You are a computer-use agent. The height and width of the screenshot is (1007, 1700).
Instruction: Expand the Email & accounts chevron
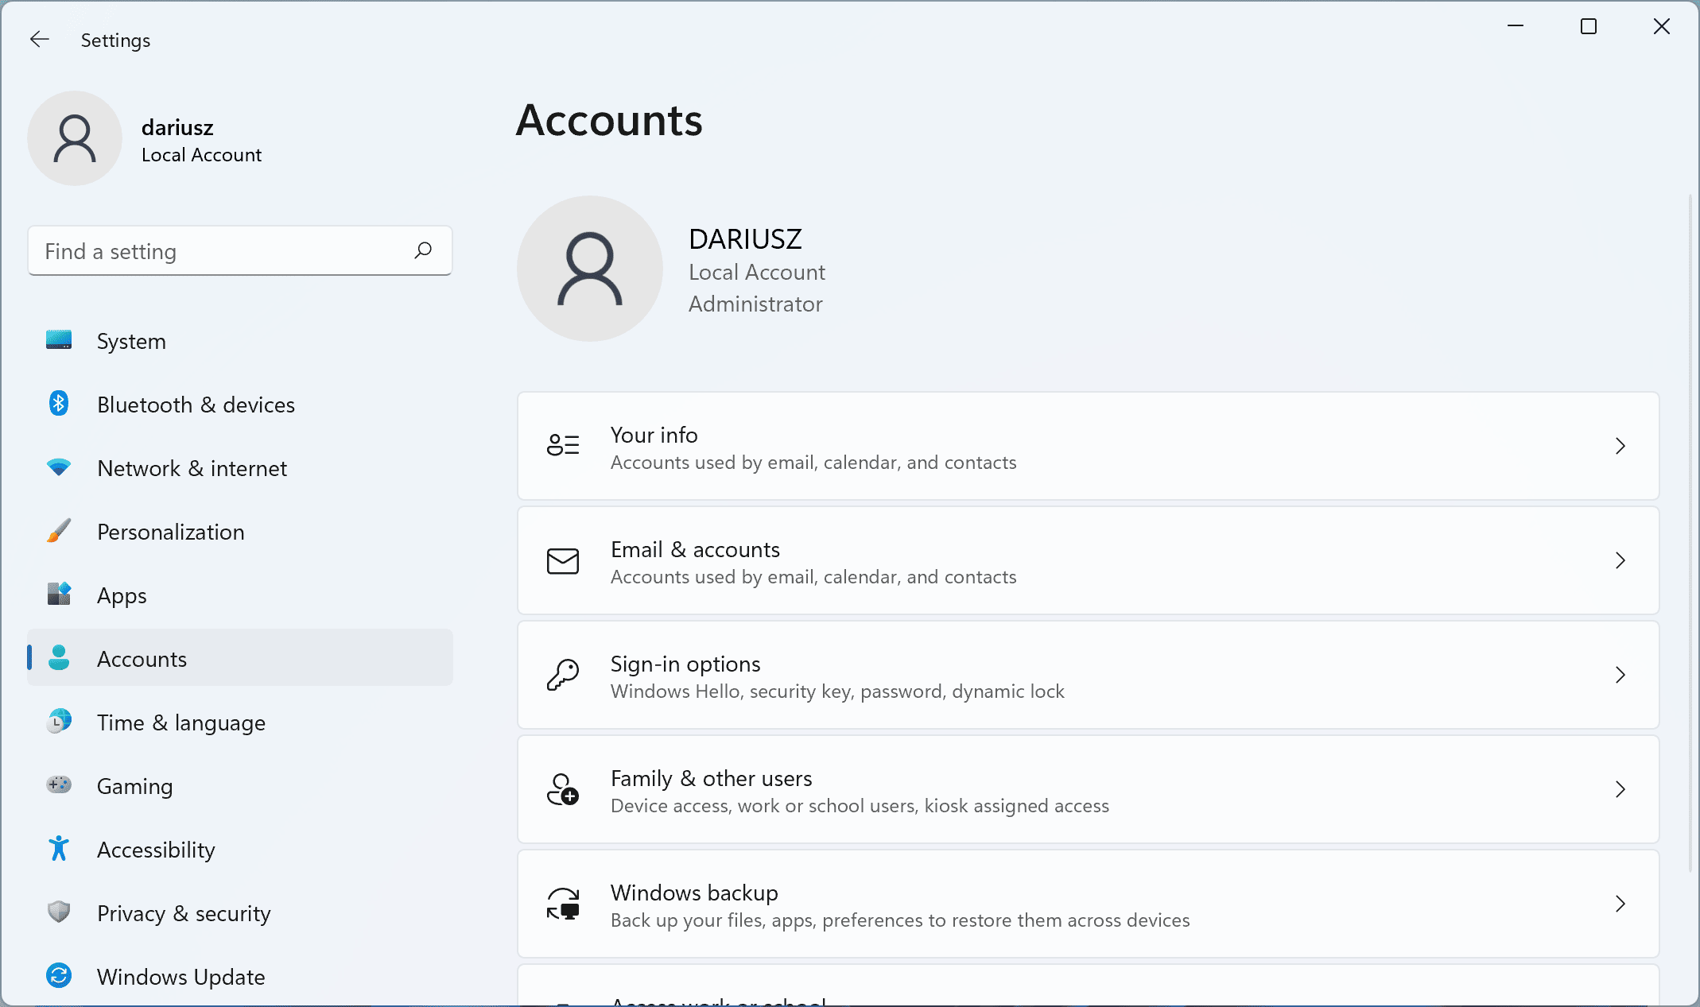(1620, 560)
